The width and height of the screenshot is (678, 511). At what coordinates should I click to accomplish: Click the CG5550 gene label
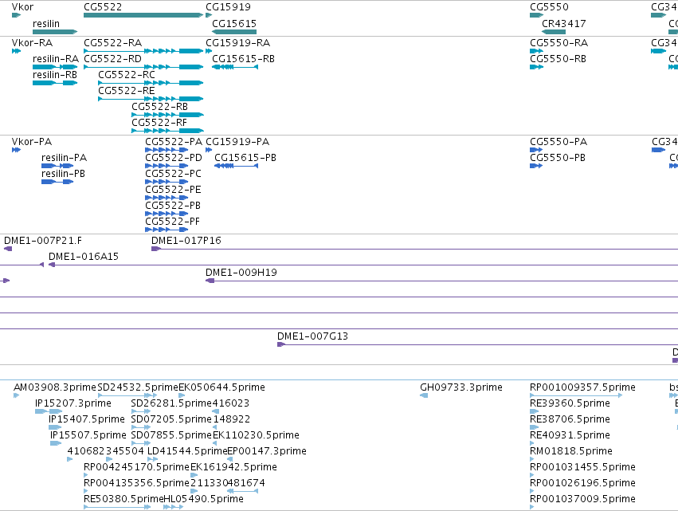tap(549, 7)
